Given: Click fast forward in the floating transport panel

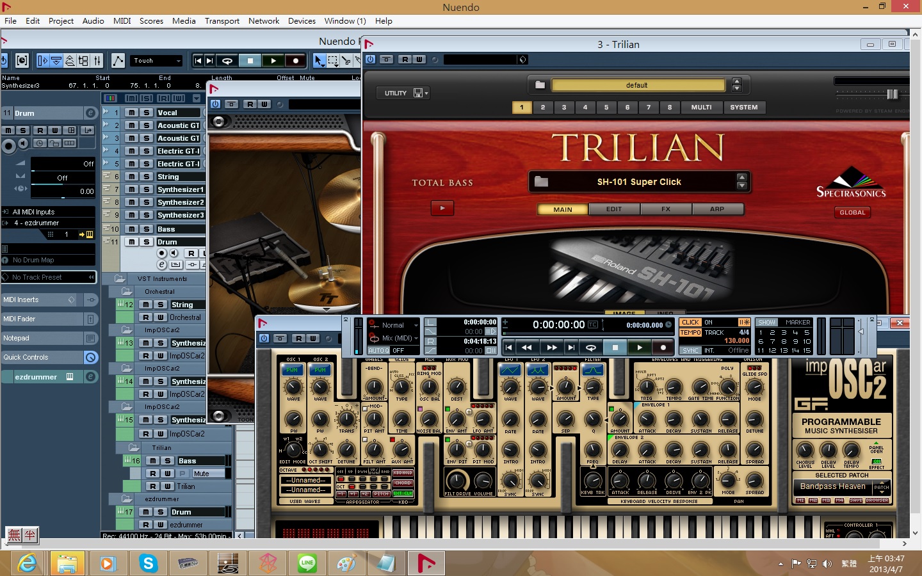Looking at the screenshot, I should [551, 348].
